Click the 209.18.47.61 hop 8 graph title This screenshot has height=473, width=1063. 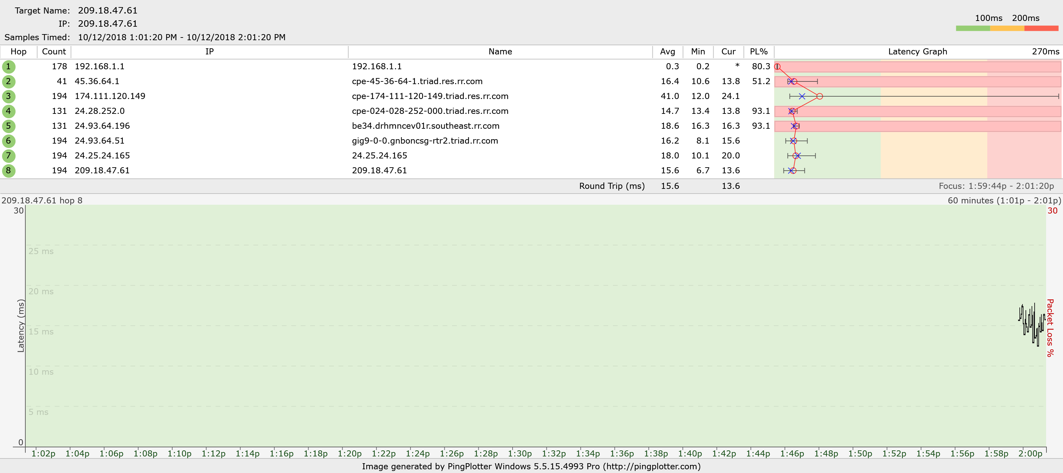(42, 201)
